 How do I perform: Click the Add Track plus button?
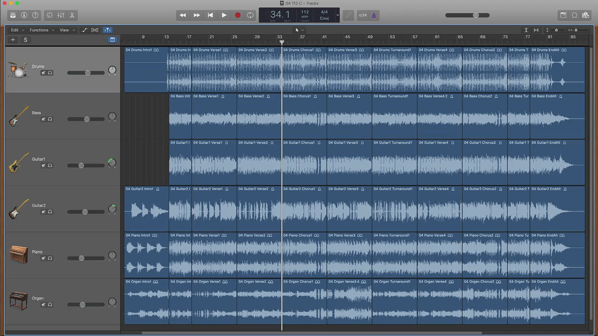[x=13, y=40]
